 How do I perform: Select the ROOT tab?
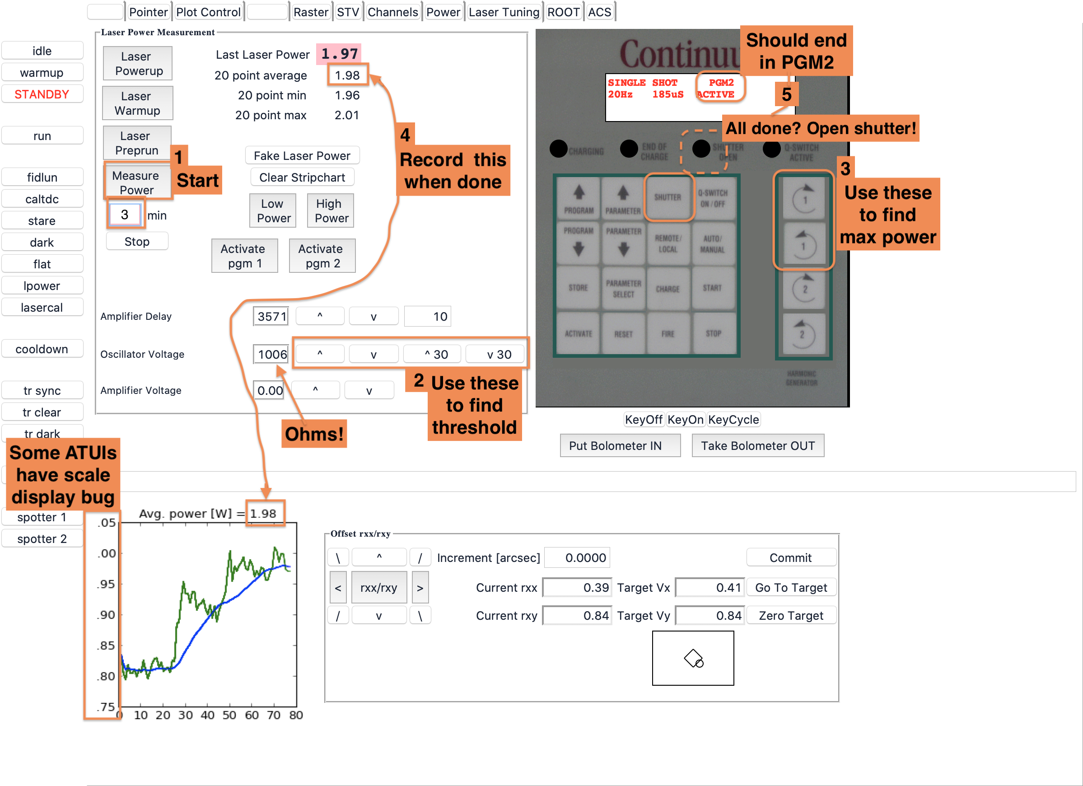563,12
